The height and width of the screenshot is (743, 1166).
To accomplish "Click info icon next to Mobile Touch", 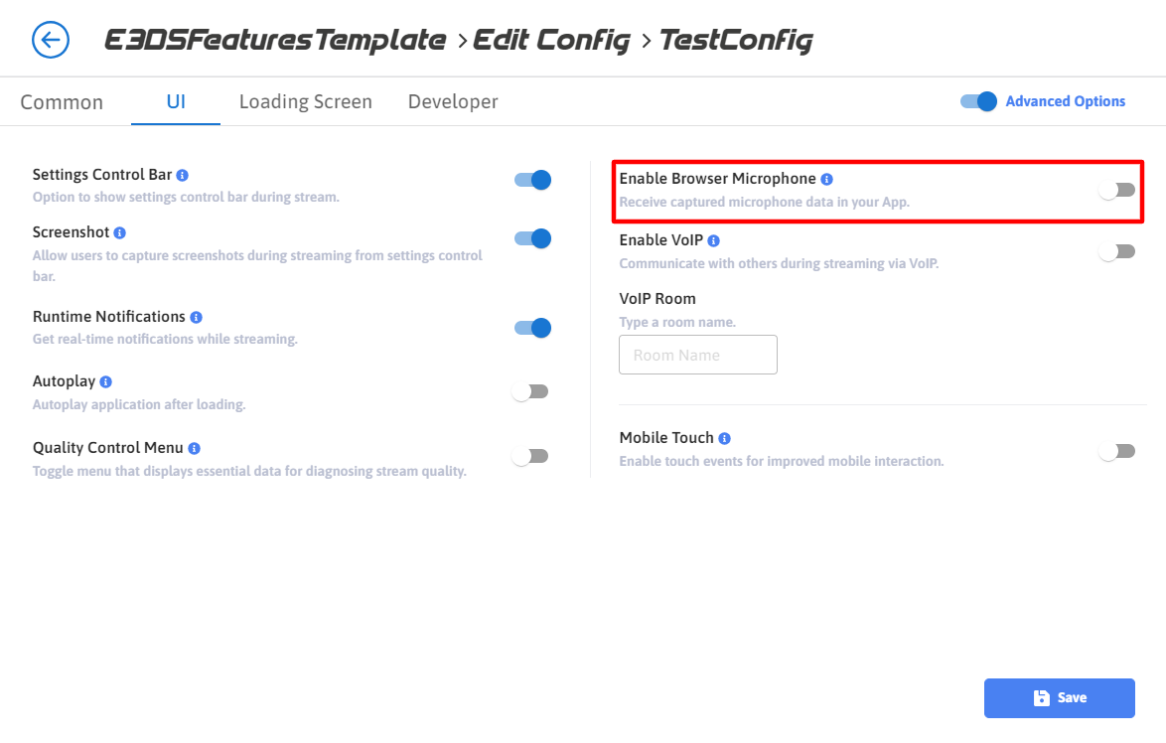I will tap(725, 438).
